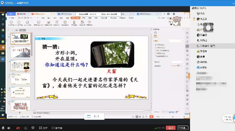Toggle the speaker in the QQ call bar
Viewport: 235px width, 131px height.
click(9, 128)
